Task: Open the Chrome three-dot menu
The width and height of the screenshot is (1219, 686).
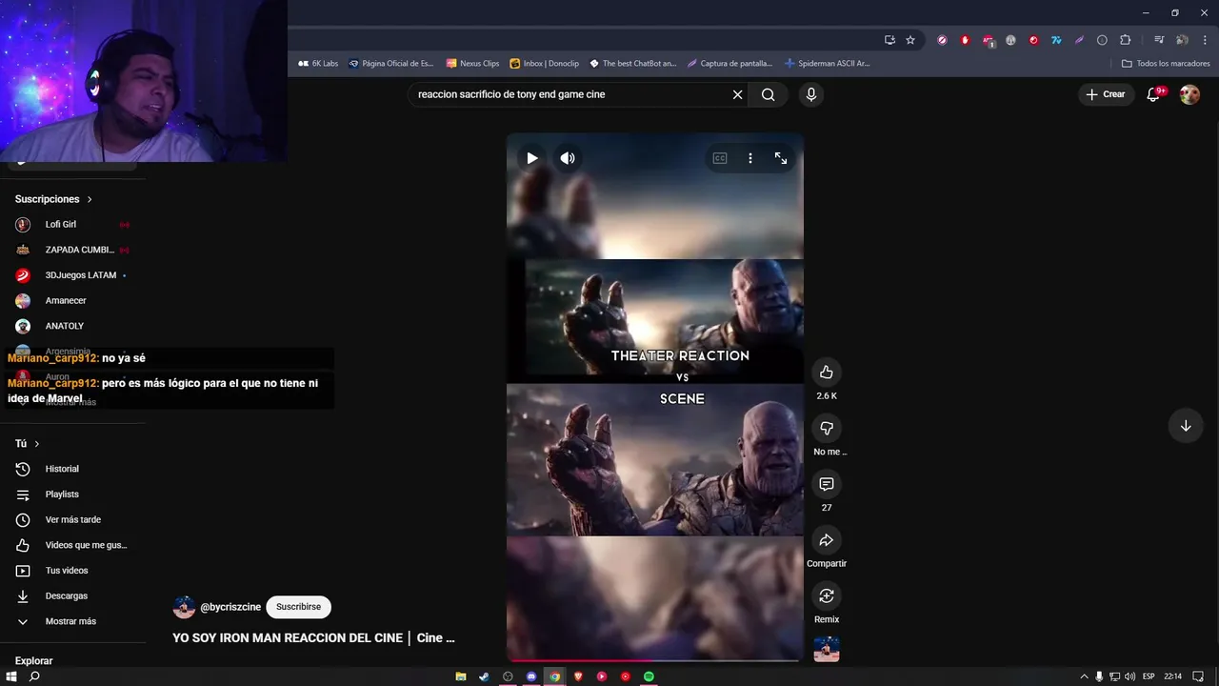Action: [1205, 40]
